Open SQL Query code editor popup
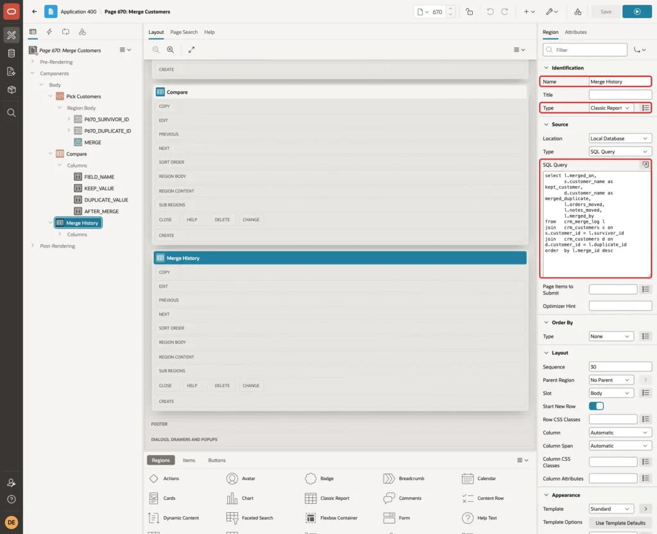The image size is (657, 534). point(645,165)
